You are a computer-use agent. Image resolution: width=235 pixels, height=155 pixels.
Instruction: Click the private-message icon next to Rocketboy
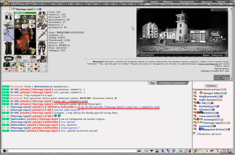tap(195, 106)
